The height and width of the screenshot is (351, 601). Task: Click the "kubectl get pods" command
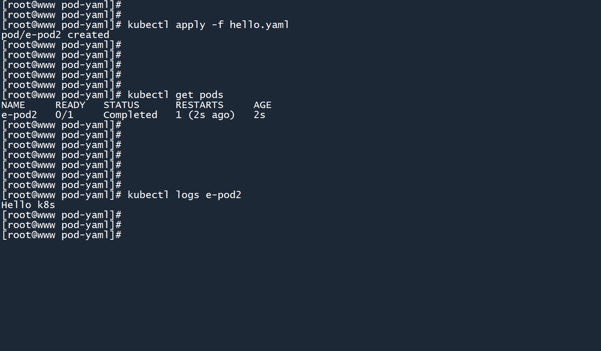[x=175, y=95]
